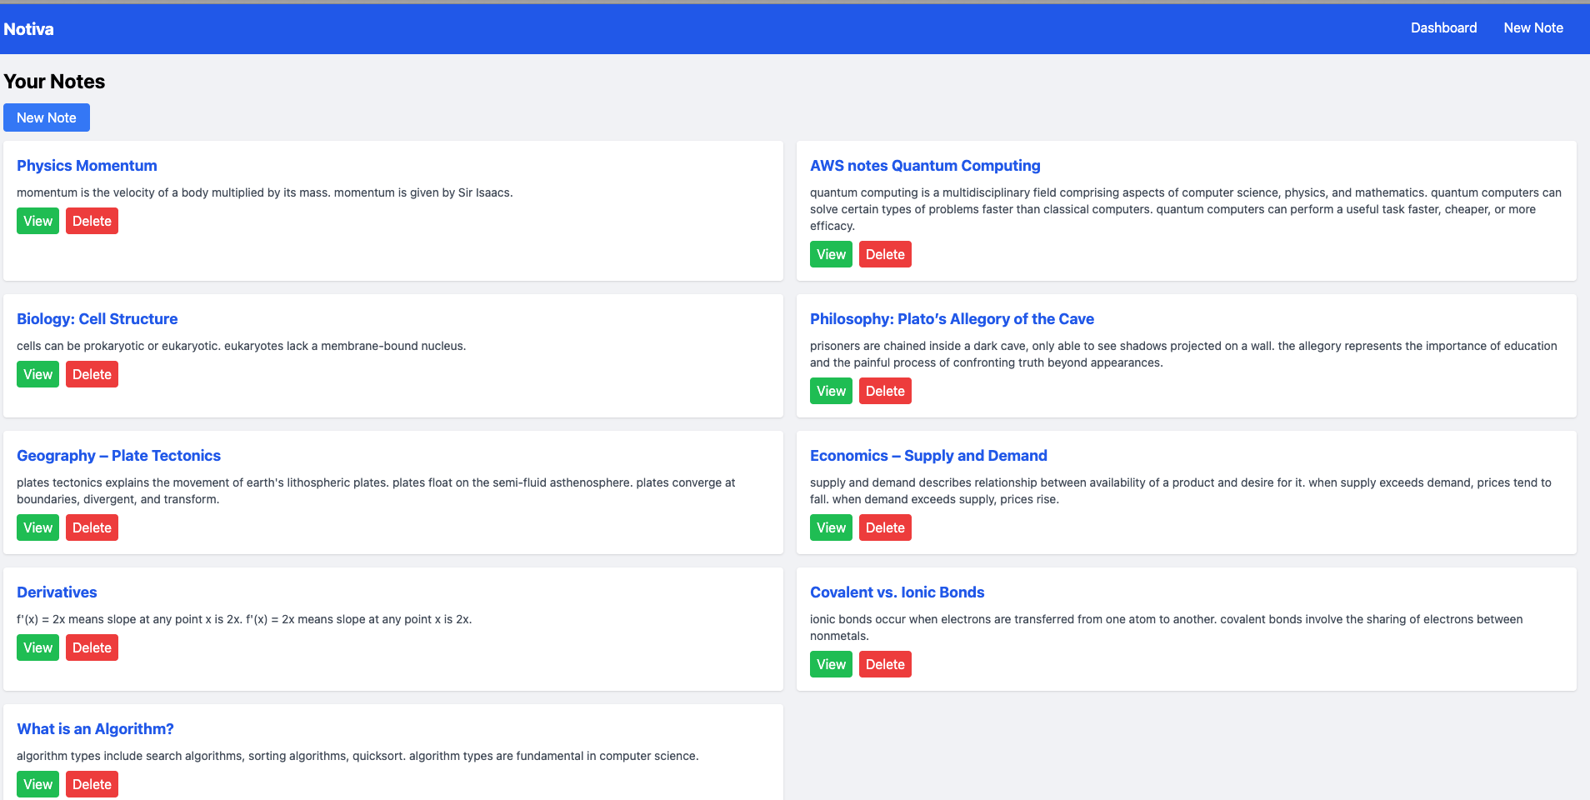This screenshot has width=1590, height=800.
Task: Delete the Biology: Cell Structure note
Action: tap(92, 374)
